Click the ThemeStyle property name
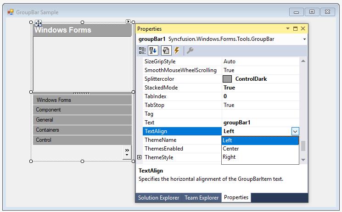Image resolution: width=342 pixels, height=212 pixels. coord(159,157)
